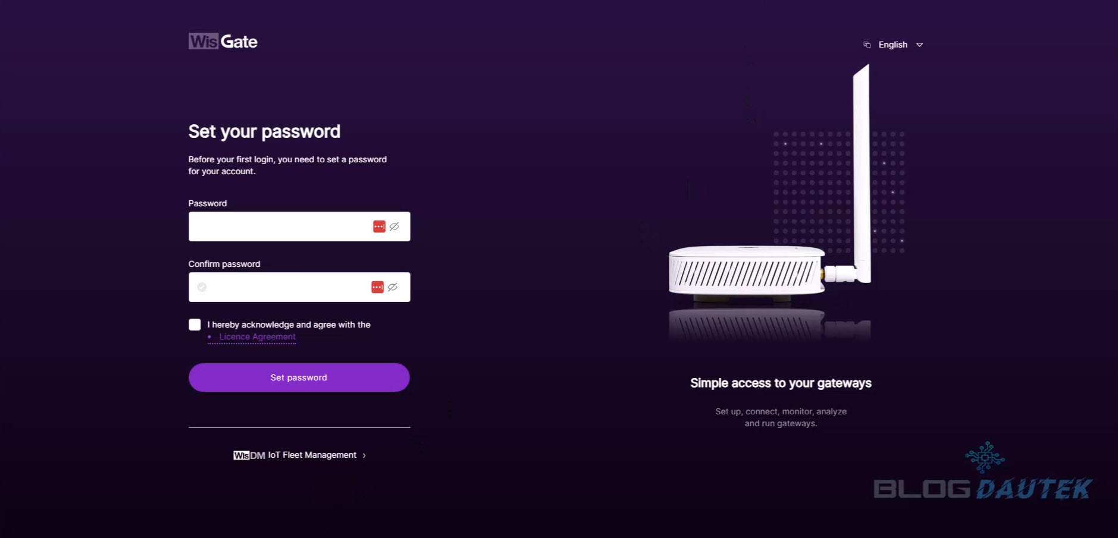This screenshot has width=1118, height=538.
Task: Click password manager icon in Confirm password field
Action: tap(377, 287)
